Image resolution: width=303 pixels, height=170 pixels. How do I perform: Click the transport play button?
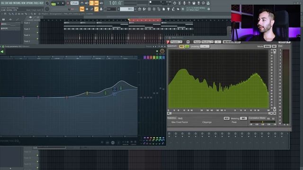[58, 3]
